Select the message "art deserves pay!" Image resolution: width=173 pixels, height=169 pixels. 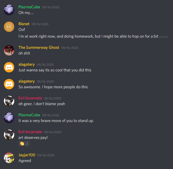pos(33,138)
